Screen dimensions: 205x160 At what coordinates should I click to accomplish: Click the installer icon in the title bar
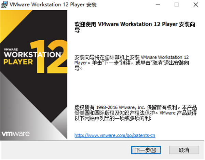click(x=5, y=5)
